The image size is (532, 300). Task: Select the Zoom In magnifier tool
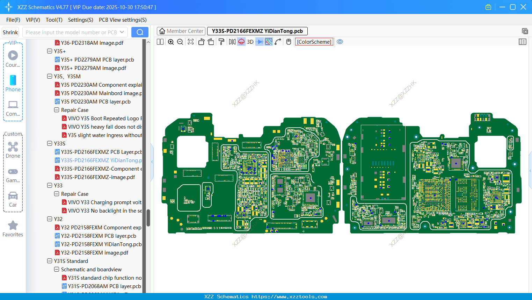[171, 42]
